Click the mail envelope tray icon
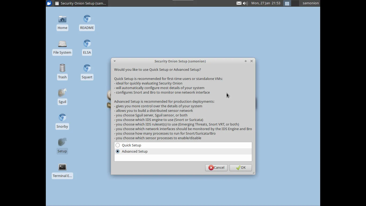Viewport: 366px width, 206px height. 239,3
